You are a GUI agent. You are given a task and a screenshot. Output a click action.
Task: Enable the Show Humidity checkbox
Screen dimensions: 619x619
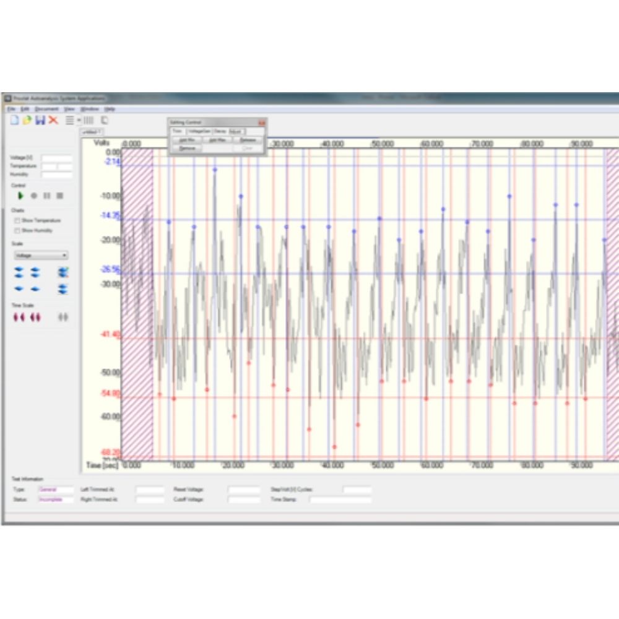click(x=17, y=230)
